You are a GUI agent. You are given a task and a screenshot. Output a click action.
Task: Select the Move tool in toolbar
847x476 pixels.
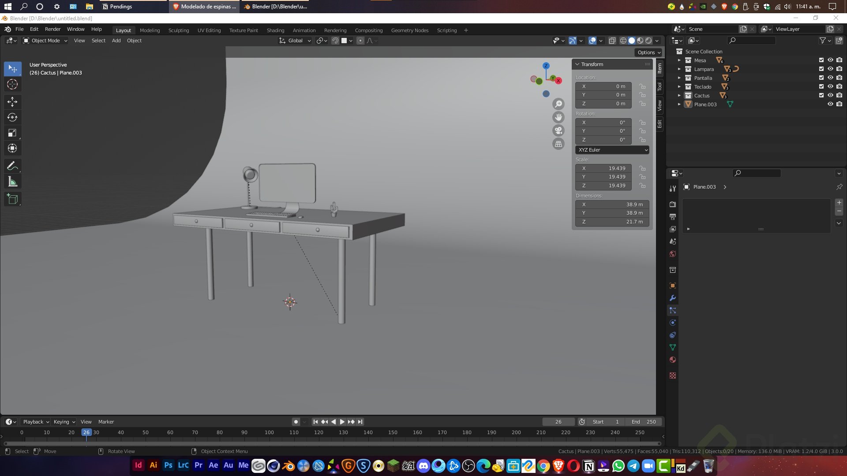[x=12, y=102]
